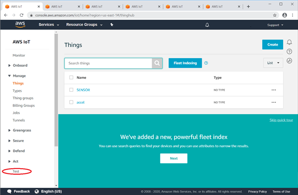
Task: Click the Skip quick tour link
Action: [281, 120]
